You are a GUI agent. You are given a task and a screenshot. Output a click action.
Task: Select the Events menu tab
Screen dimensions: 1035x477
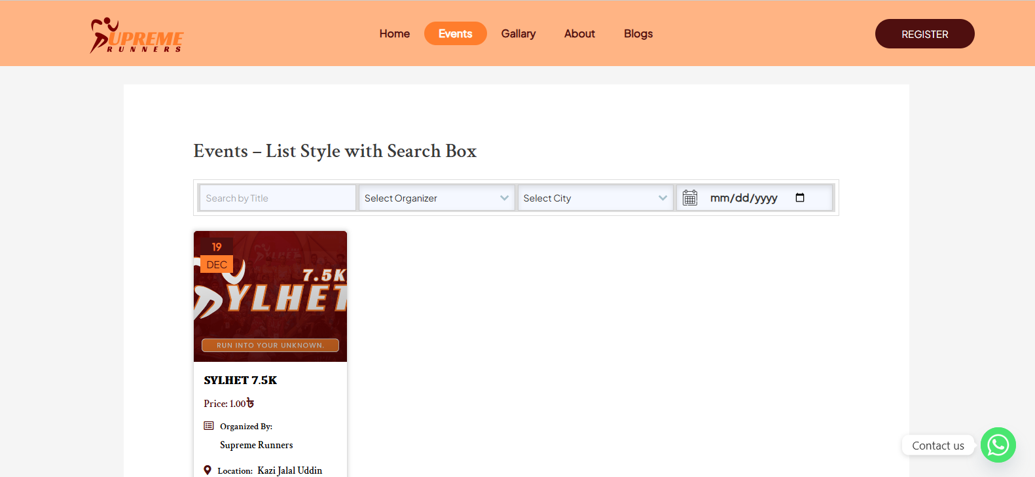coord(455,33)
